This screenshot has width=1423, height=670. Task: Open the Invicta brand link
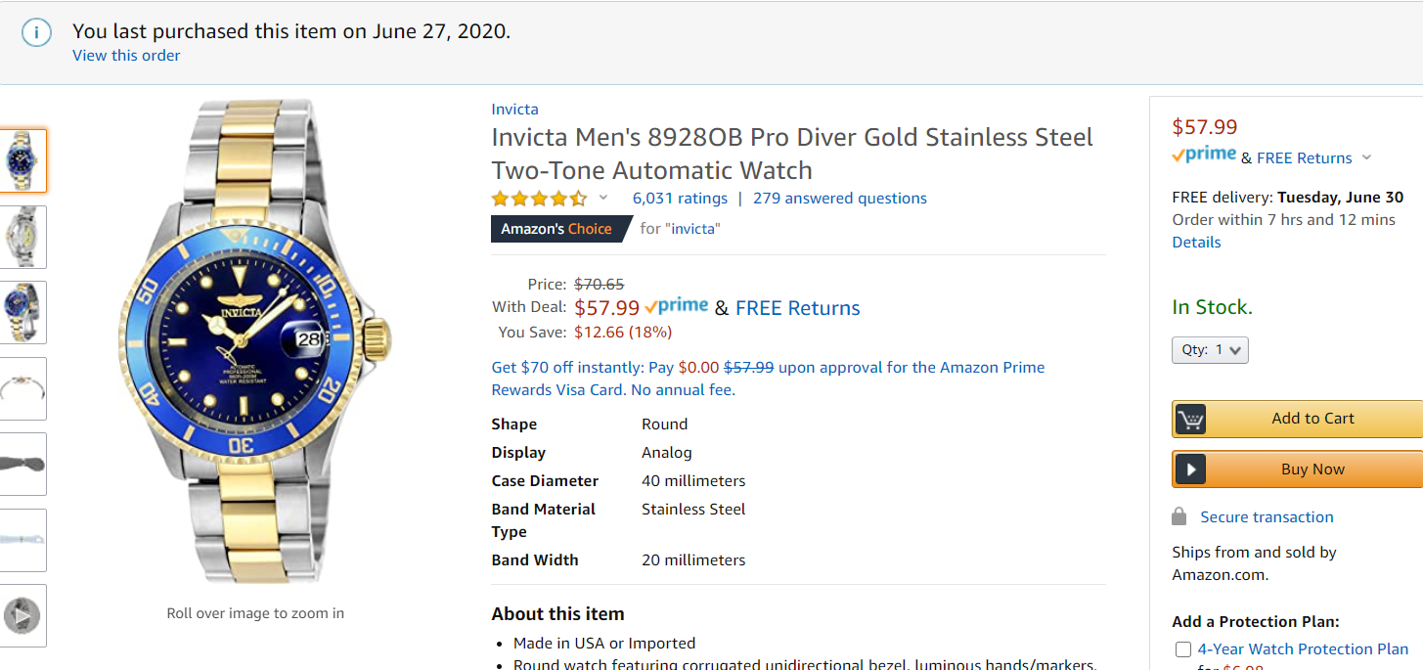click(x=514, y=110)
